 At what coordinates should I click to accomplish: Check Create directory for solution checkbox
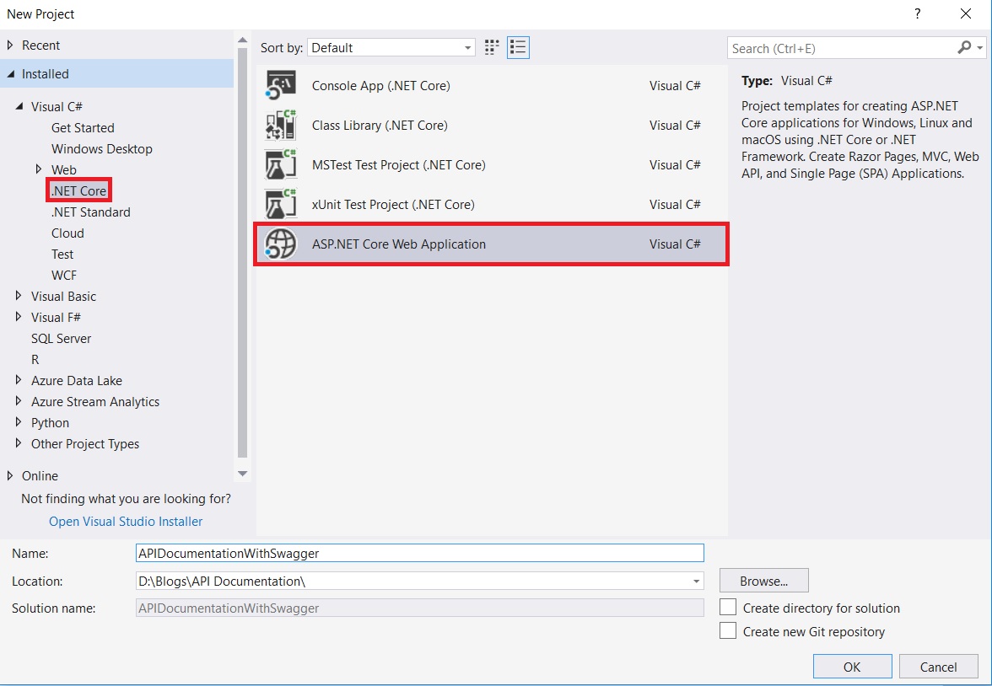click(728, 608)
